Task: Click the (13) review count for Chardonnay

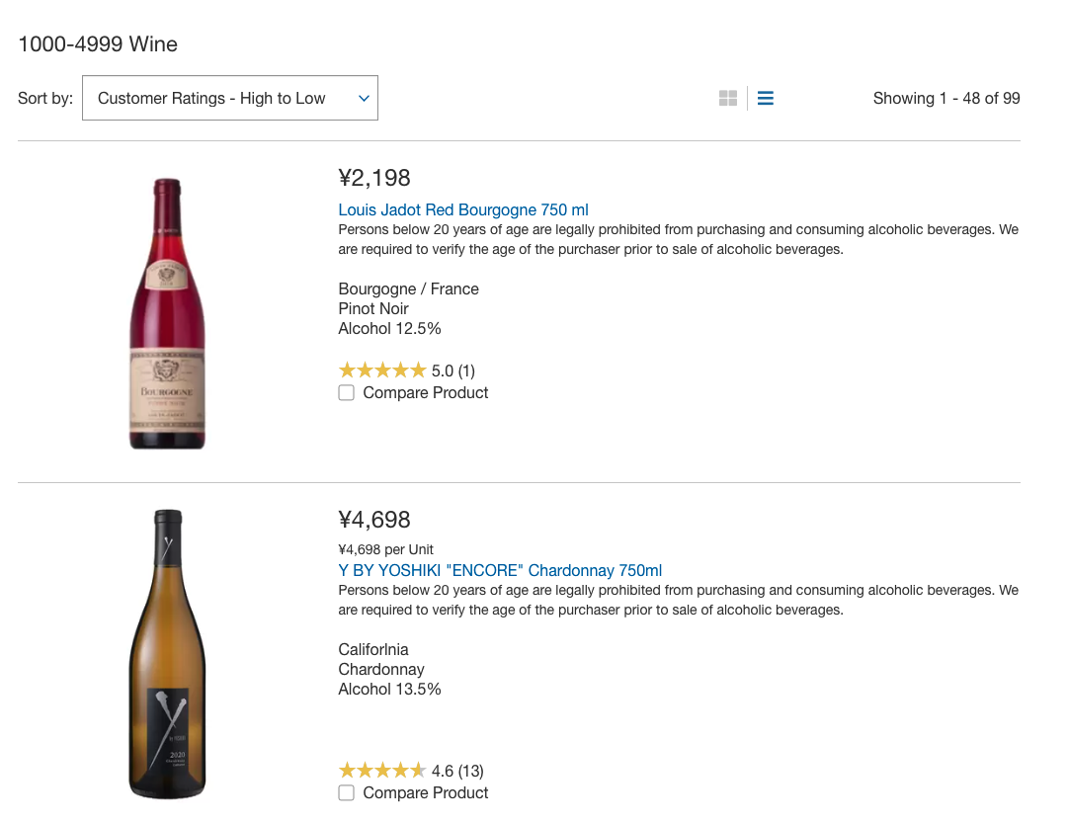Action: coord(470,772)
